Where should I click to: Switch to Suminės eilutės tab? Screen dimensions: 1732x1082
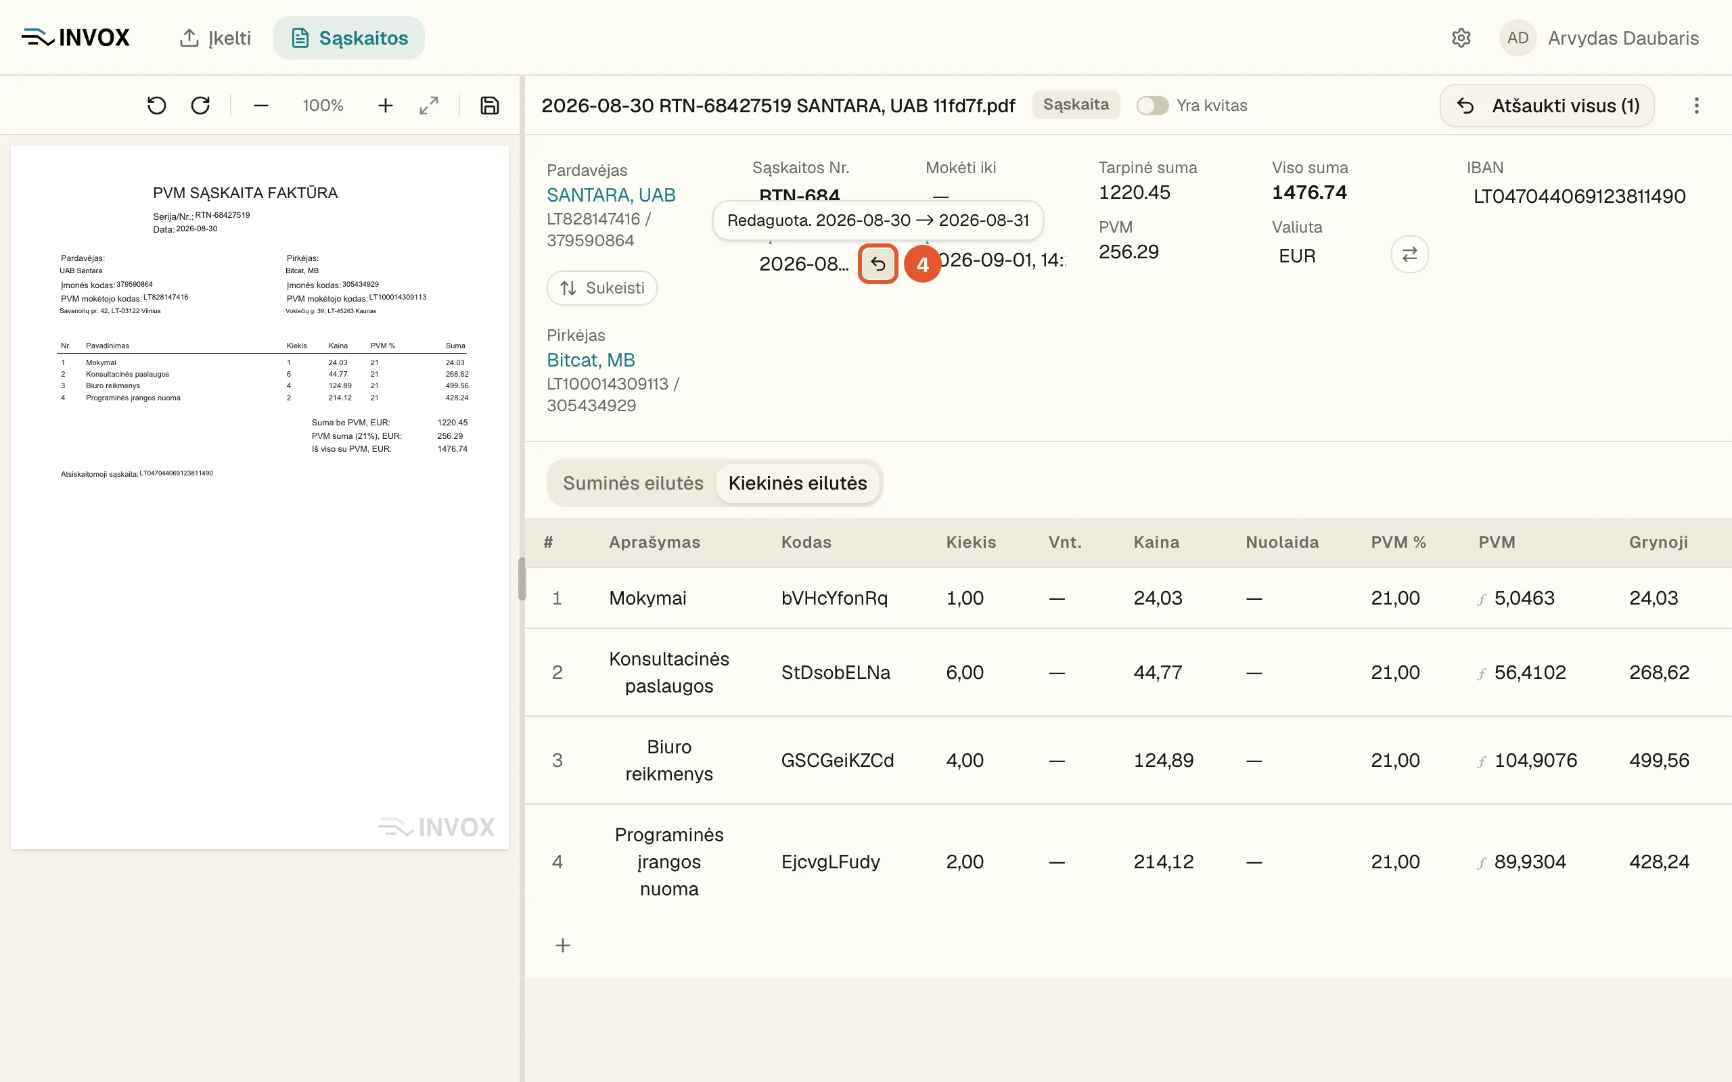(633, 483)
